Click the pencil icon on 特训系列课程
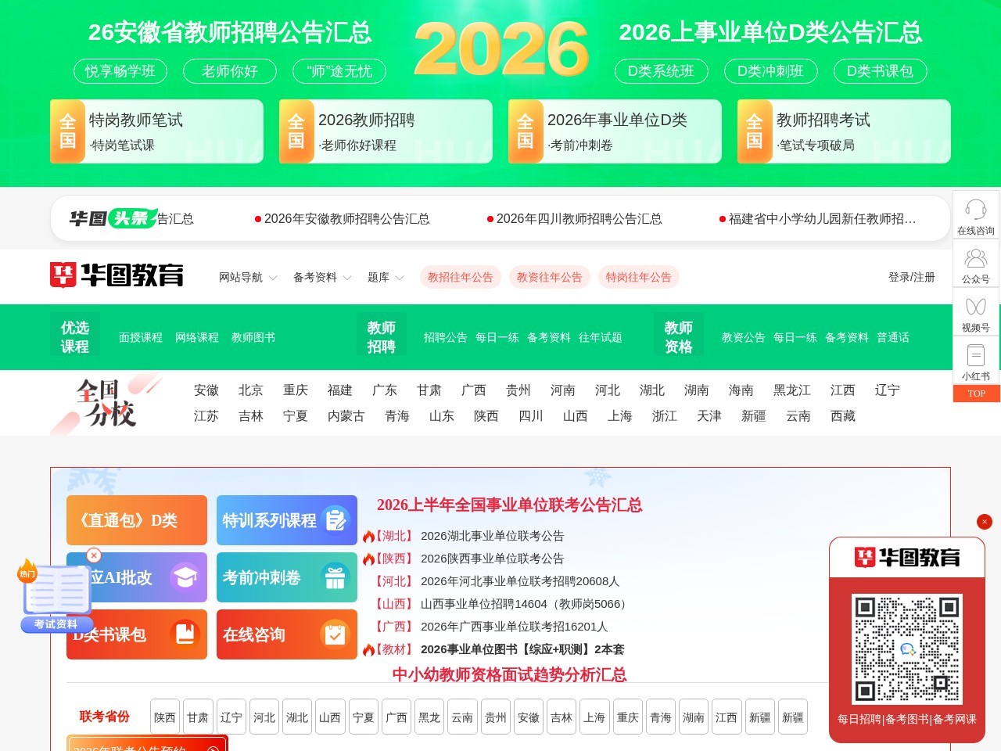The width and height of the screenshot is (1001, 751). pos(336,518)
